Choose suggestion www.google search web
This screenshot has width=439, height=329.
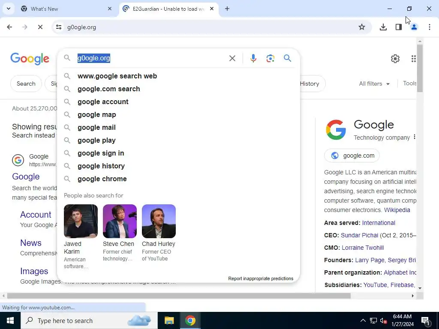click(179, 76)
